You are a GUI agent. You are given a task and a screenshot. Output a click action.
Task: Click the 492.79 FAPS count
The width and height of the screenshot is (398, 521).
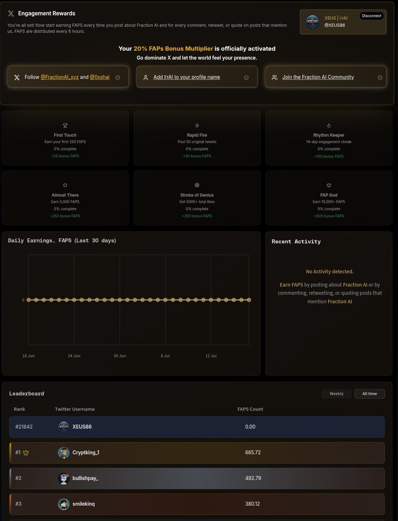point(253,478)
